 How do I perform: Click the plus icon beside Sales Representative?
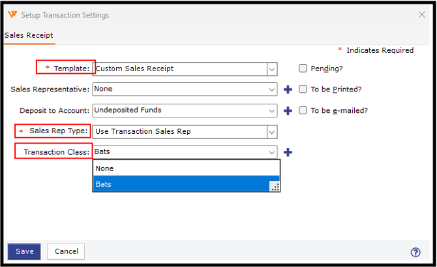point(288,89)
